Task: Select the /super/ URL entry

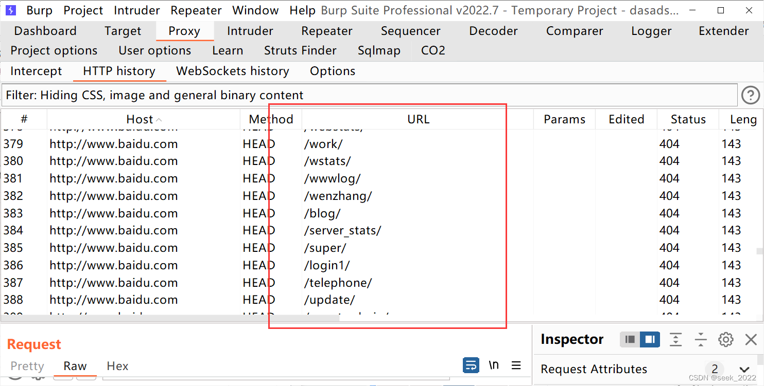Action: [325, 248]
